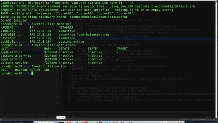This screenshot has width=218, height=123.
Task: Click the MACHINE header in list-units output
Action: pyautogui.click(x=21, y=70)
